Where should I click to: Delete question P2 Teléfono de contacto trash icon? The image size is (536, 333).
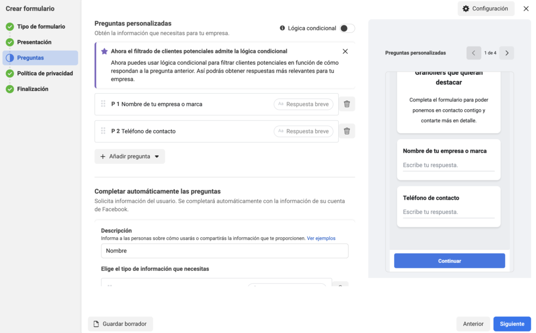[x=347, y=131]
